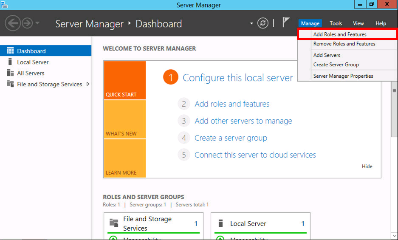Open the View menu

(x=358, y=23)
